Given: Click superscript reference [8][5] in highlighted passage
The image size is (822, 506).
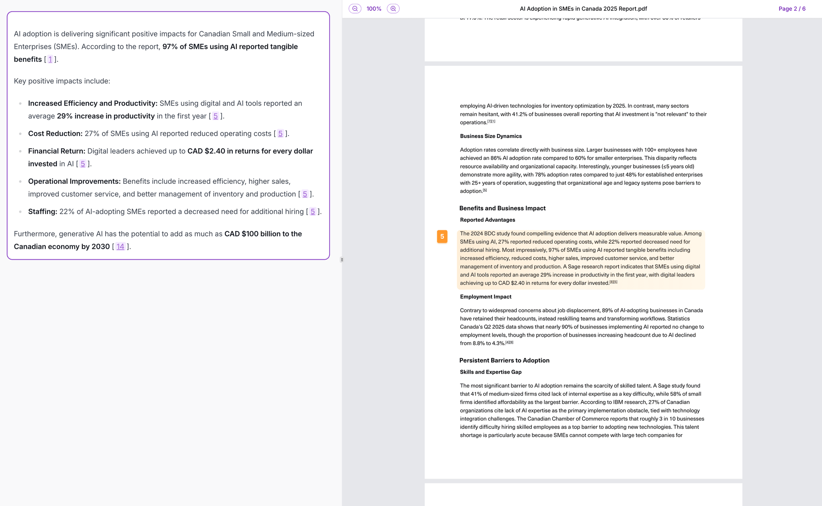Looking at the screenshot, I should coord(614,282).
